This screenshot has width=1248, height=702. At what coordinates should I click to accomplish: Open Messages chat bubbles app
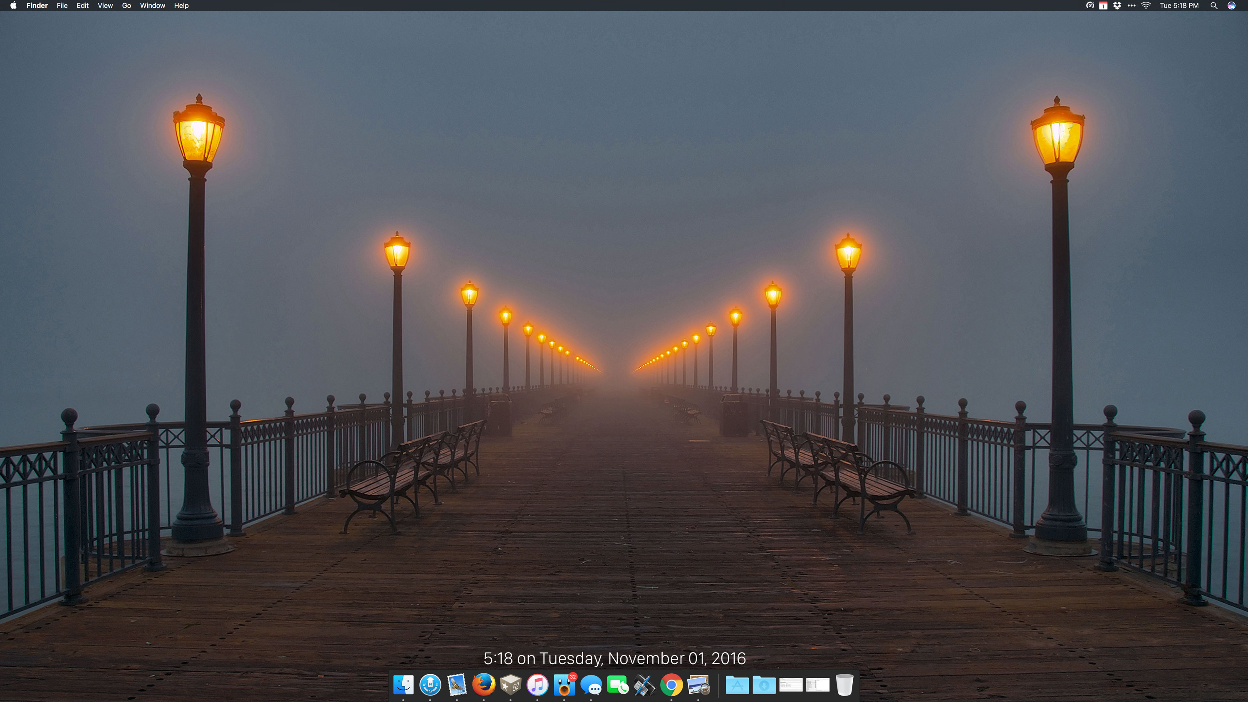[591, 685]
